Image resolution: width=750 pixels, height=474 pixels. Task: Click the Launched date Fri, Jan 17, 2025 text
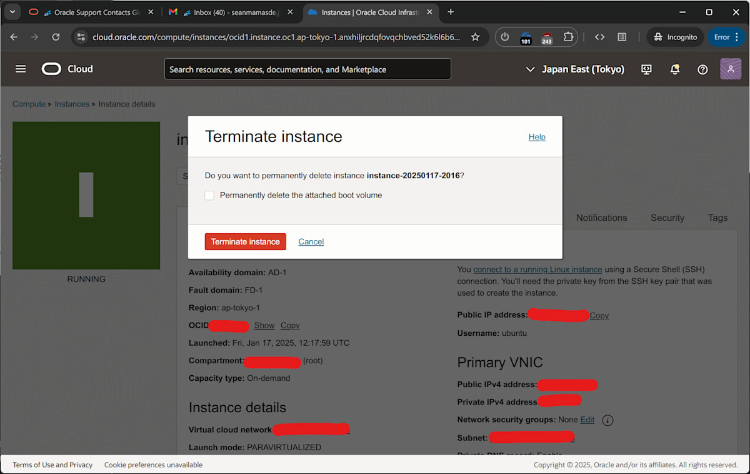(269, 343)
